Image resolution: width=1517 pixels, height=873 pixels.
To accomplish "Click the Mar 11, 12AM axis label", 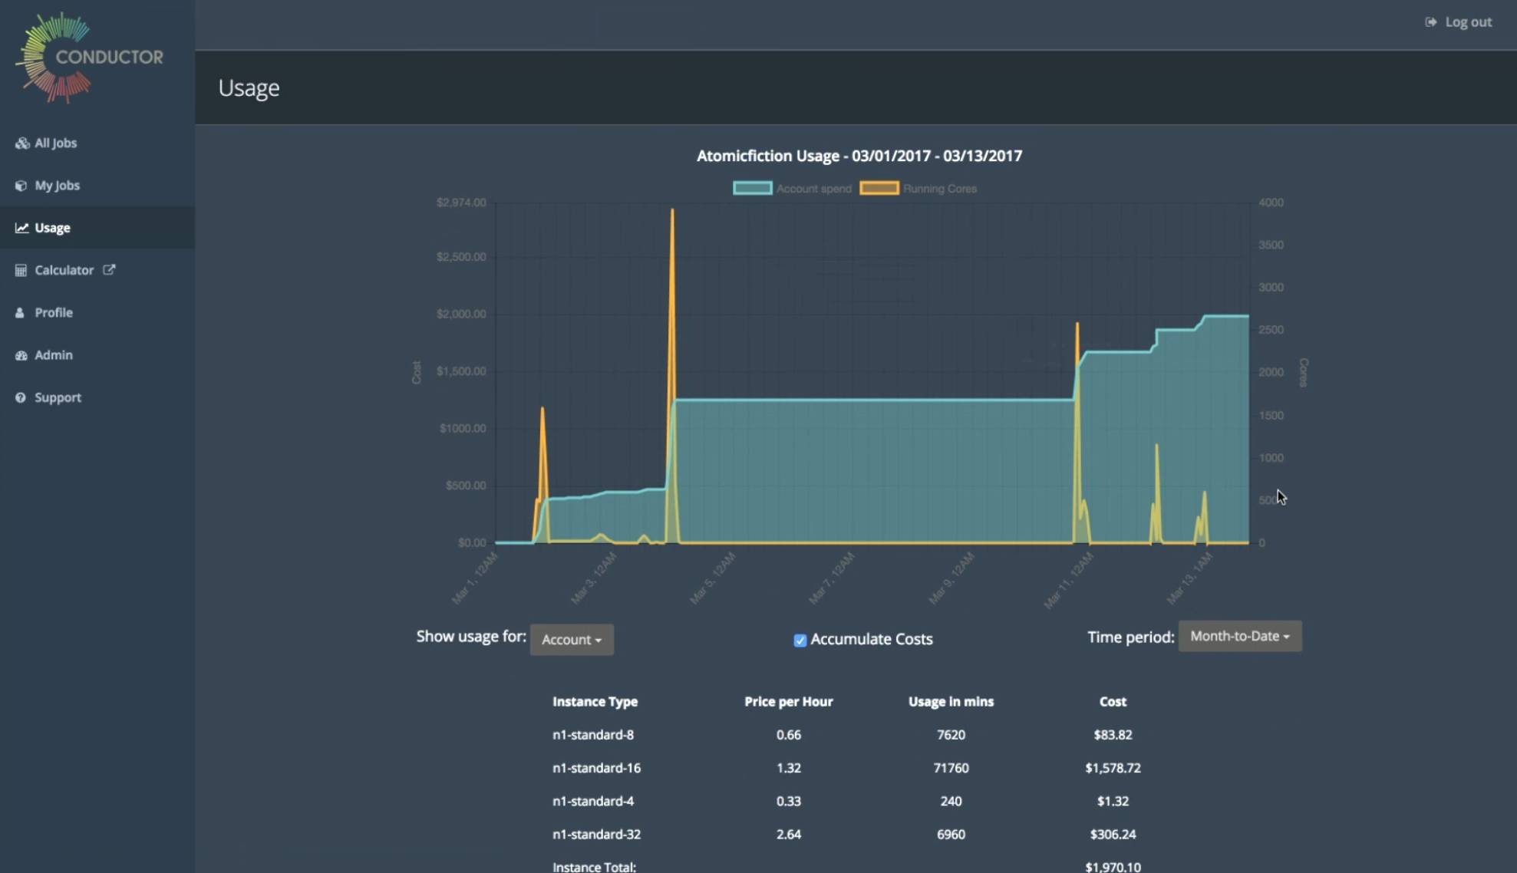I will pyautogui.click(x=1068, y=581).
